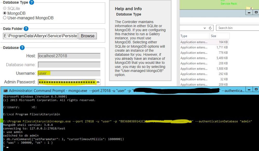Open the Data Folder help icon
Viewport: 259px width, 151px height.
click(26, 29)
